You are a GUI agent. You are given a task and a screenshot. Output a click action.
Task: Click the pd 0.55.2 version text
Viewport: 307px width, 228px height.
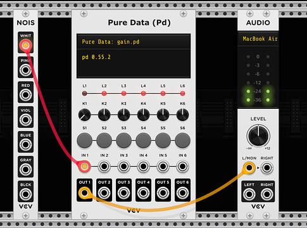(96, 57)
